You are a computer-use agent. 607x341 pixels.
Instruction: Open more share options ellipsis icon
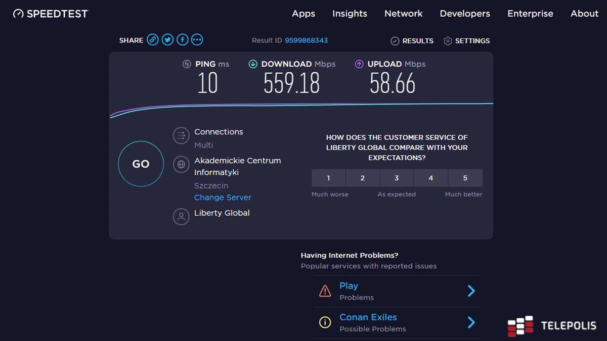tap(197, 40)
